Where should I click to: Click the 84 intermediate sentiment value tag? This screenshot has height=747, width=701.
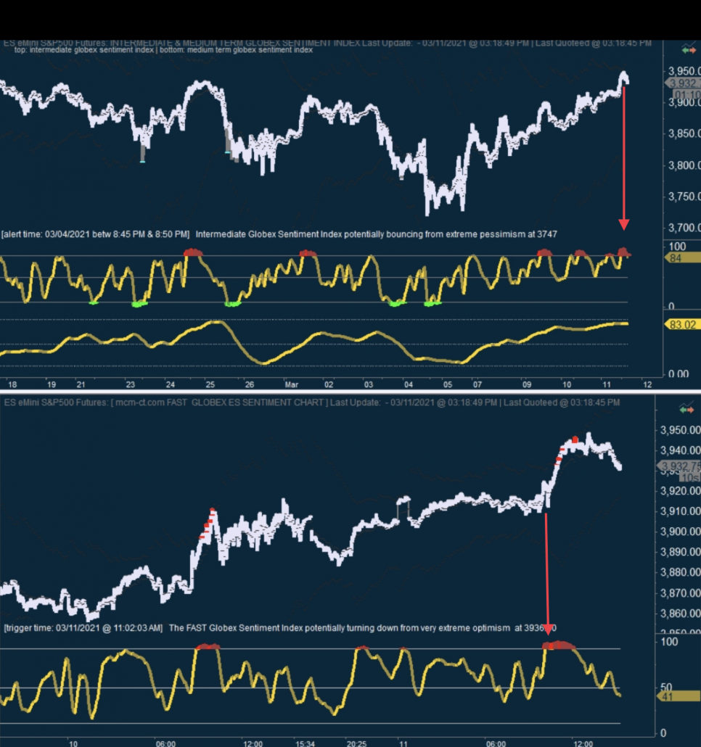pyautogui.click(x=682, y=258)
